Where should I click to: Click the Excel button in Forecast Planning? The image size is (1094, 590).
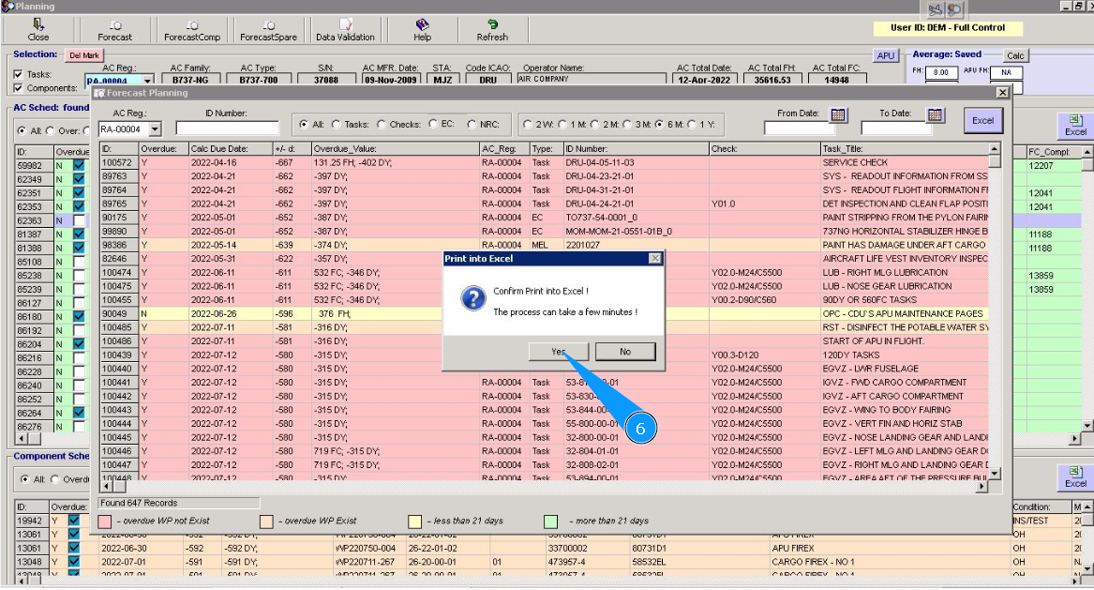pyautogui.click(x=982, y=120)
